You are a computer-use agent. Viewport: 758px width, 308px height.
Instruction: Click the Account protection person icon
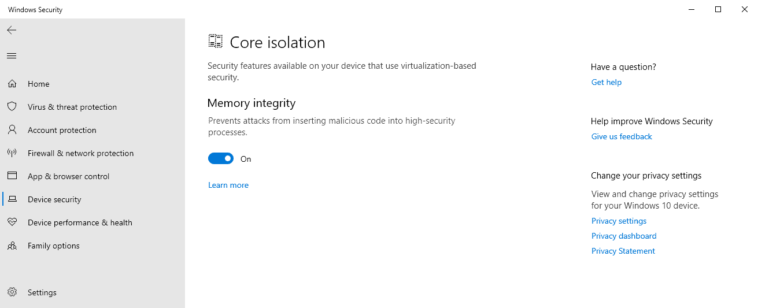pyautogui.click(x=12, y=130)
